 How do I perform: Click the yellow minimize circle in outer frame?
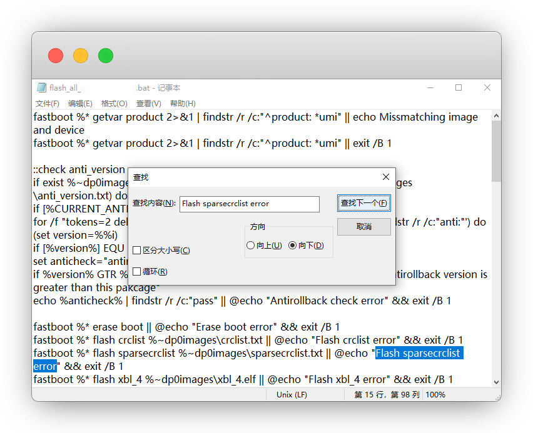pyautogui.click(x=81, y=56)
